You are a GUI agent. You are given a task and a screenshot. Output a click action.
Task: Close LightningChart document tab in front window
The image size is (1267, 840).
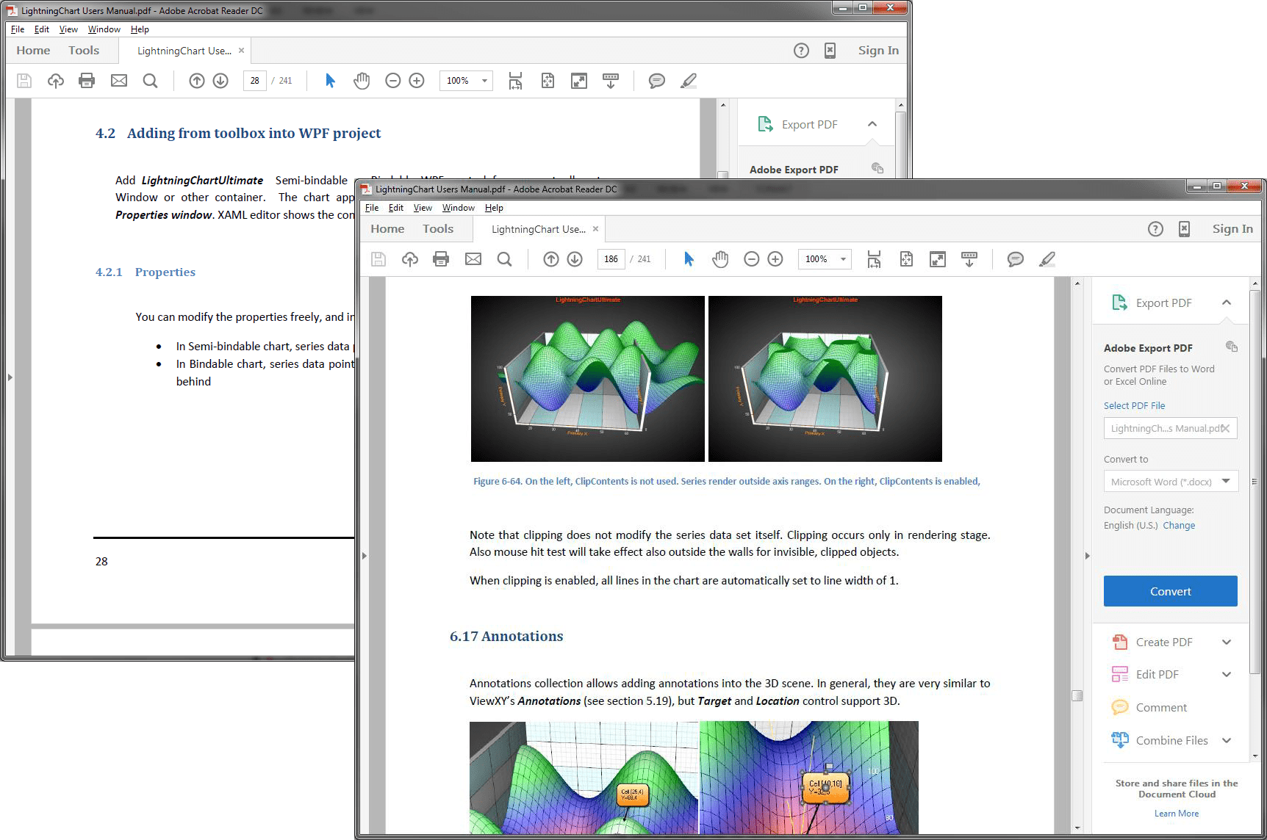click(595, 229)
